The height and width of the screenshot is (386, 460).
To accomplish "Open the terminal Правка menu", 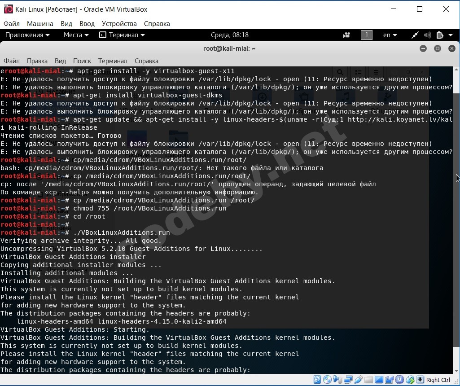I will click(37, 61).
